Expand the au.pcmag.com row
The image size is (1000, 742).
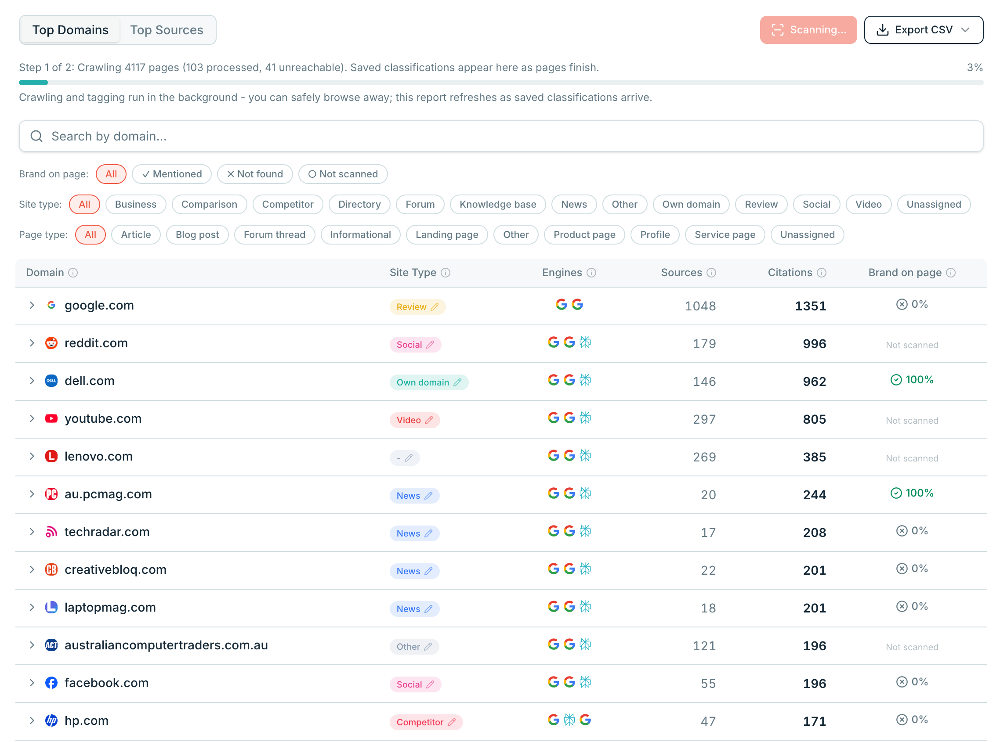coord(32,494)
